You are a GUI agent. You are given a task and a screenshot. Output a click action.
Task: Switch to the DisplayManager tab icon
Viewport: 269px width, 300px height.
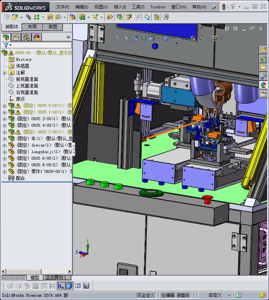click(37, 37)
